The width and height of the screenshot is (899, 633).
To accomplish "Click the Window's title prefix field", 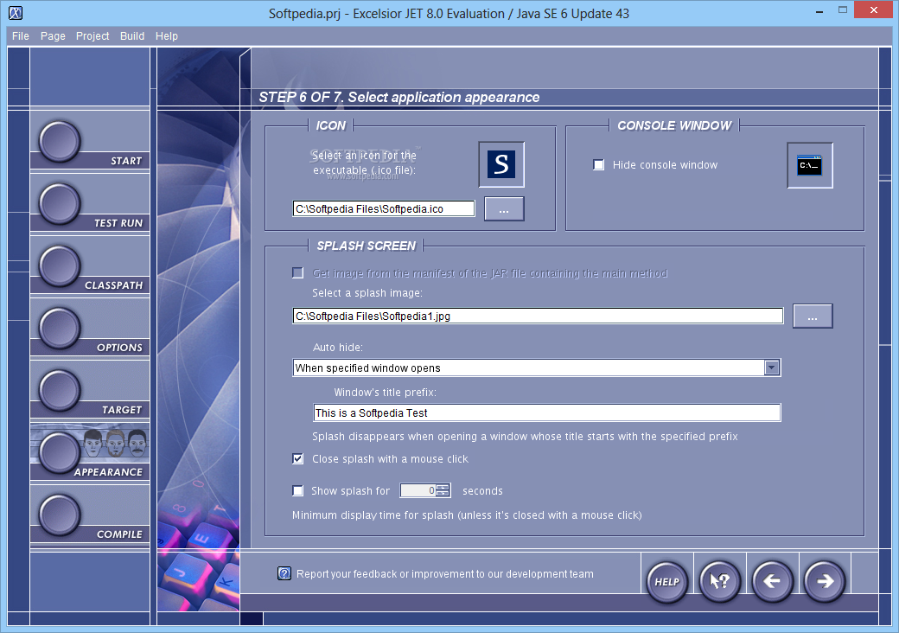I will 547,412.
